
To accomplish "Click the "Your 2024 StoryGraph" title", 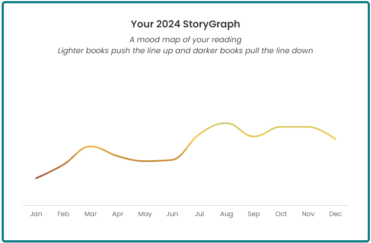I will pyautogui.click(x=185, y=24).
